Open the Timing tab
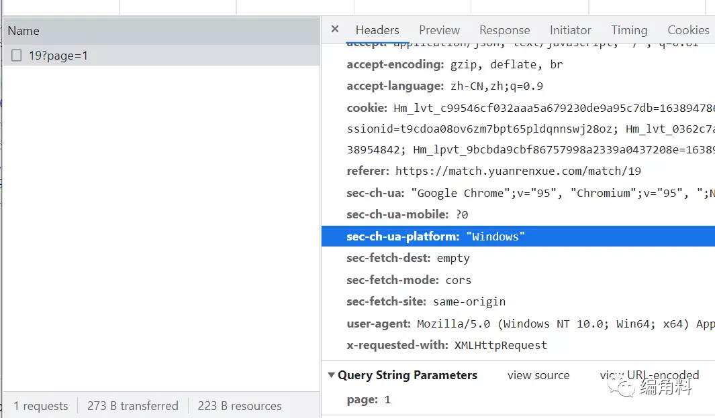The image size is (715, 418). [628, 30]
